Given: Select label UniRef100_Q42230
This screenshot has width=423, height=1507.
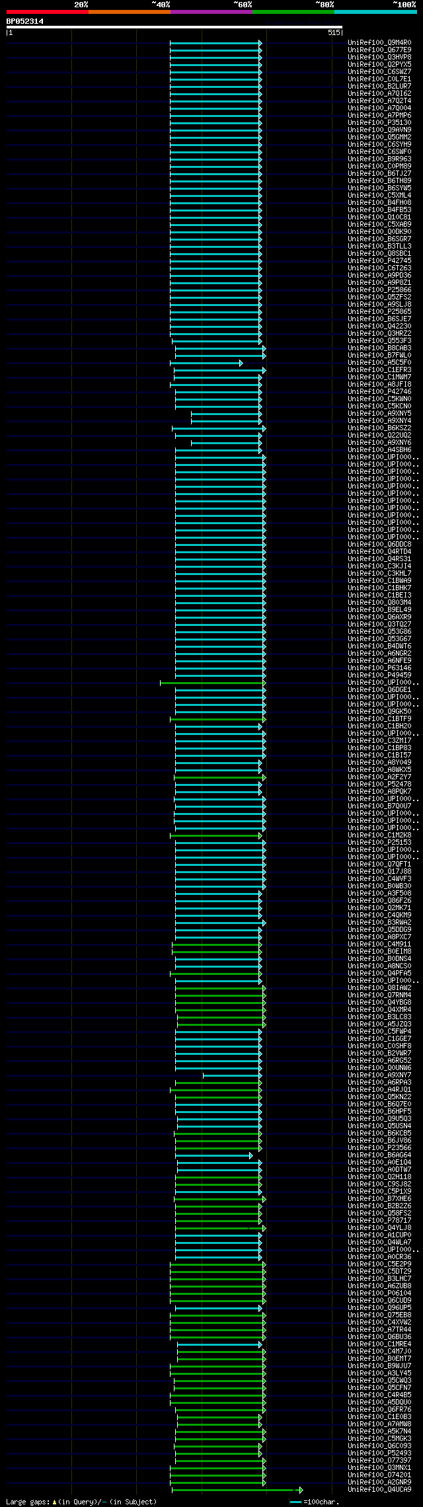Looking at the screenshot, I should (x=379, y=327).
